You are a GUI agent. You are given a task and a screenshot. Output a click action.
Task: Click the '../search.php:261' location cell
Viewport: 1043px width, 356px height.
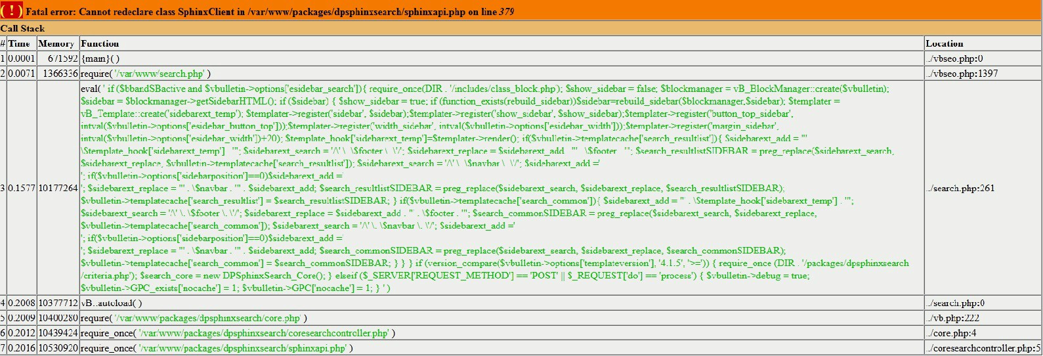pyautogui.click(x=960, y=189)
